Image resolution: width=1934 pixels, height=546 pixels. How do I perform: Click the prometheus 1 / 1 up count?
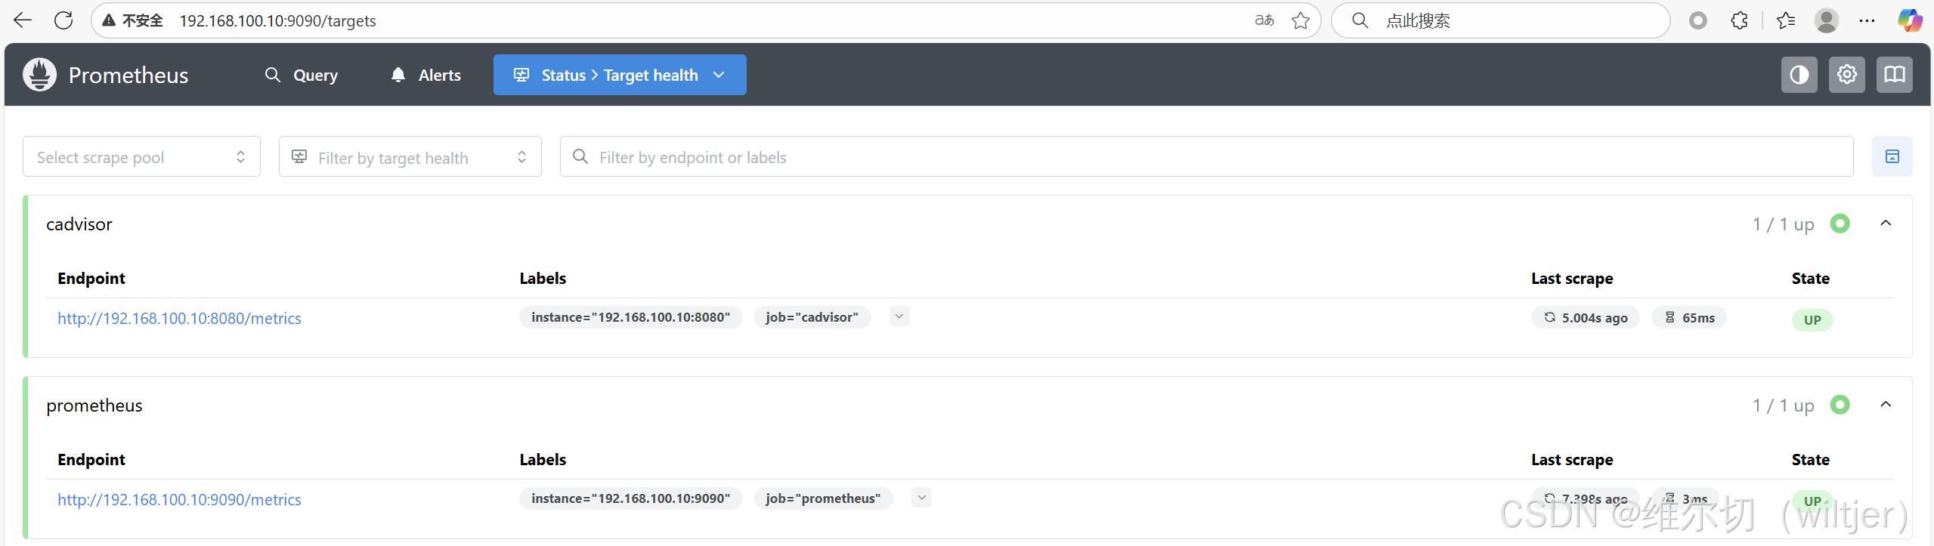(x=1784, y=406)
